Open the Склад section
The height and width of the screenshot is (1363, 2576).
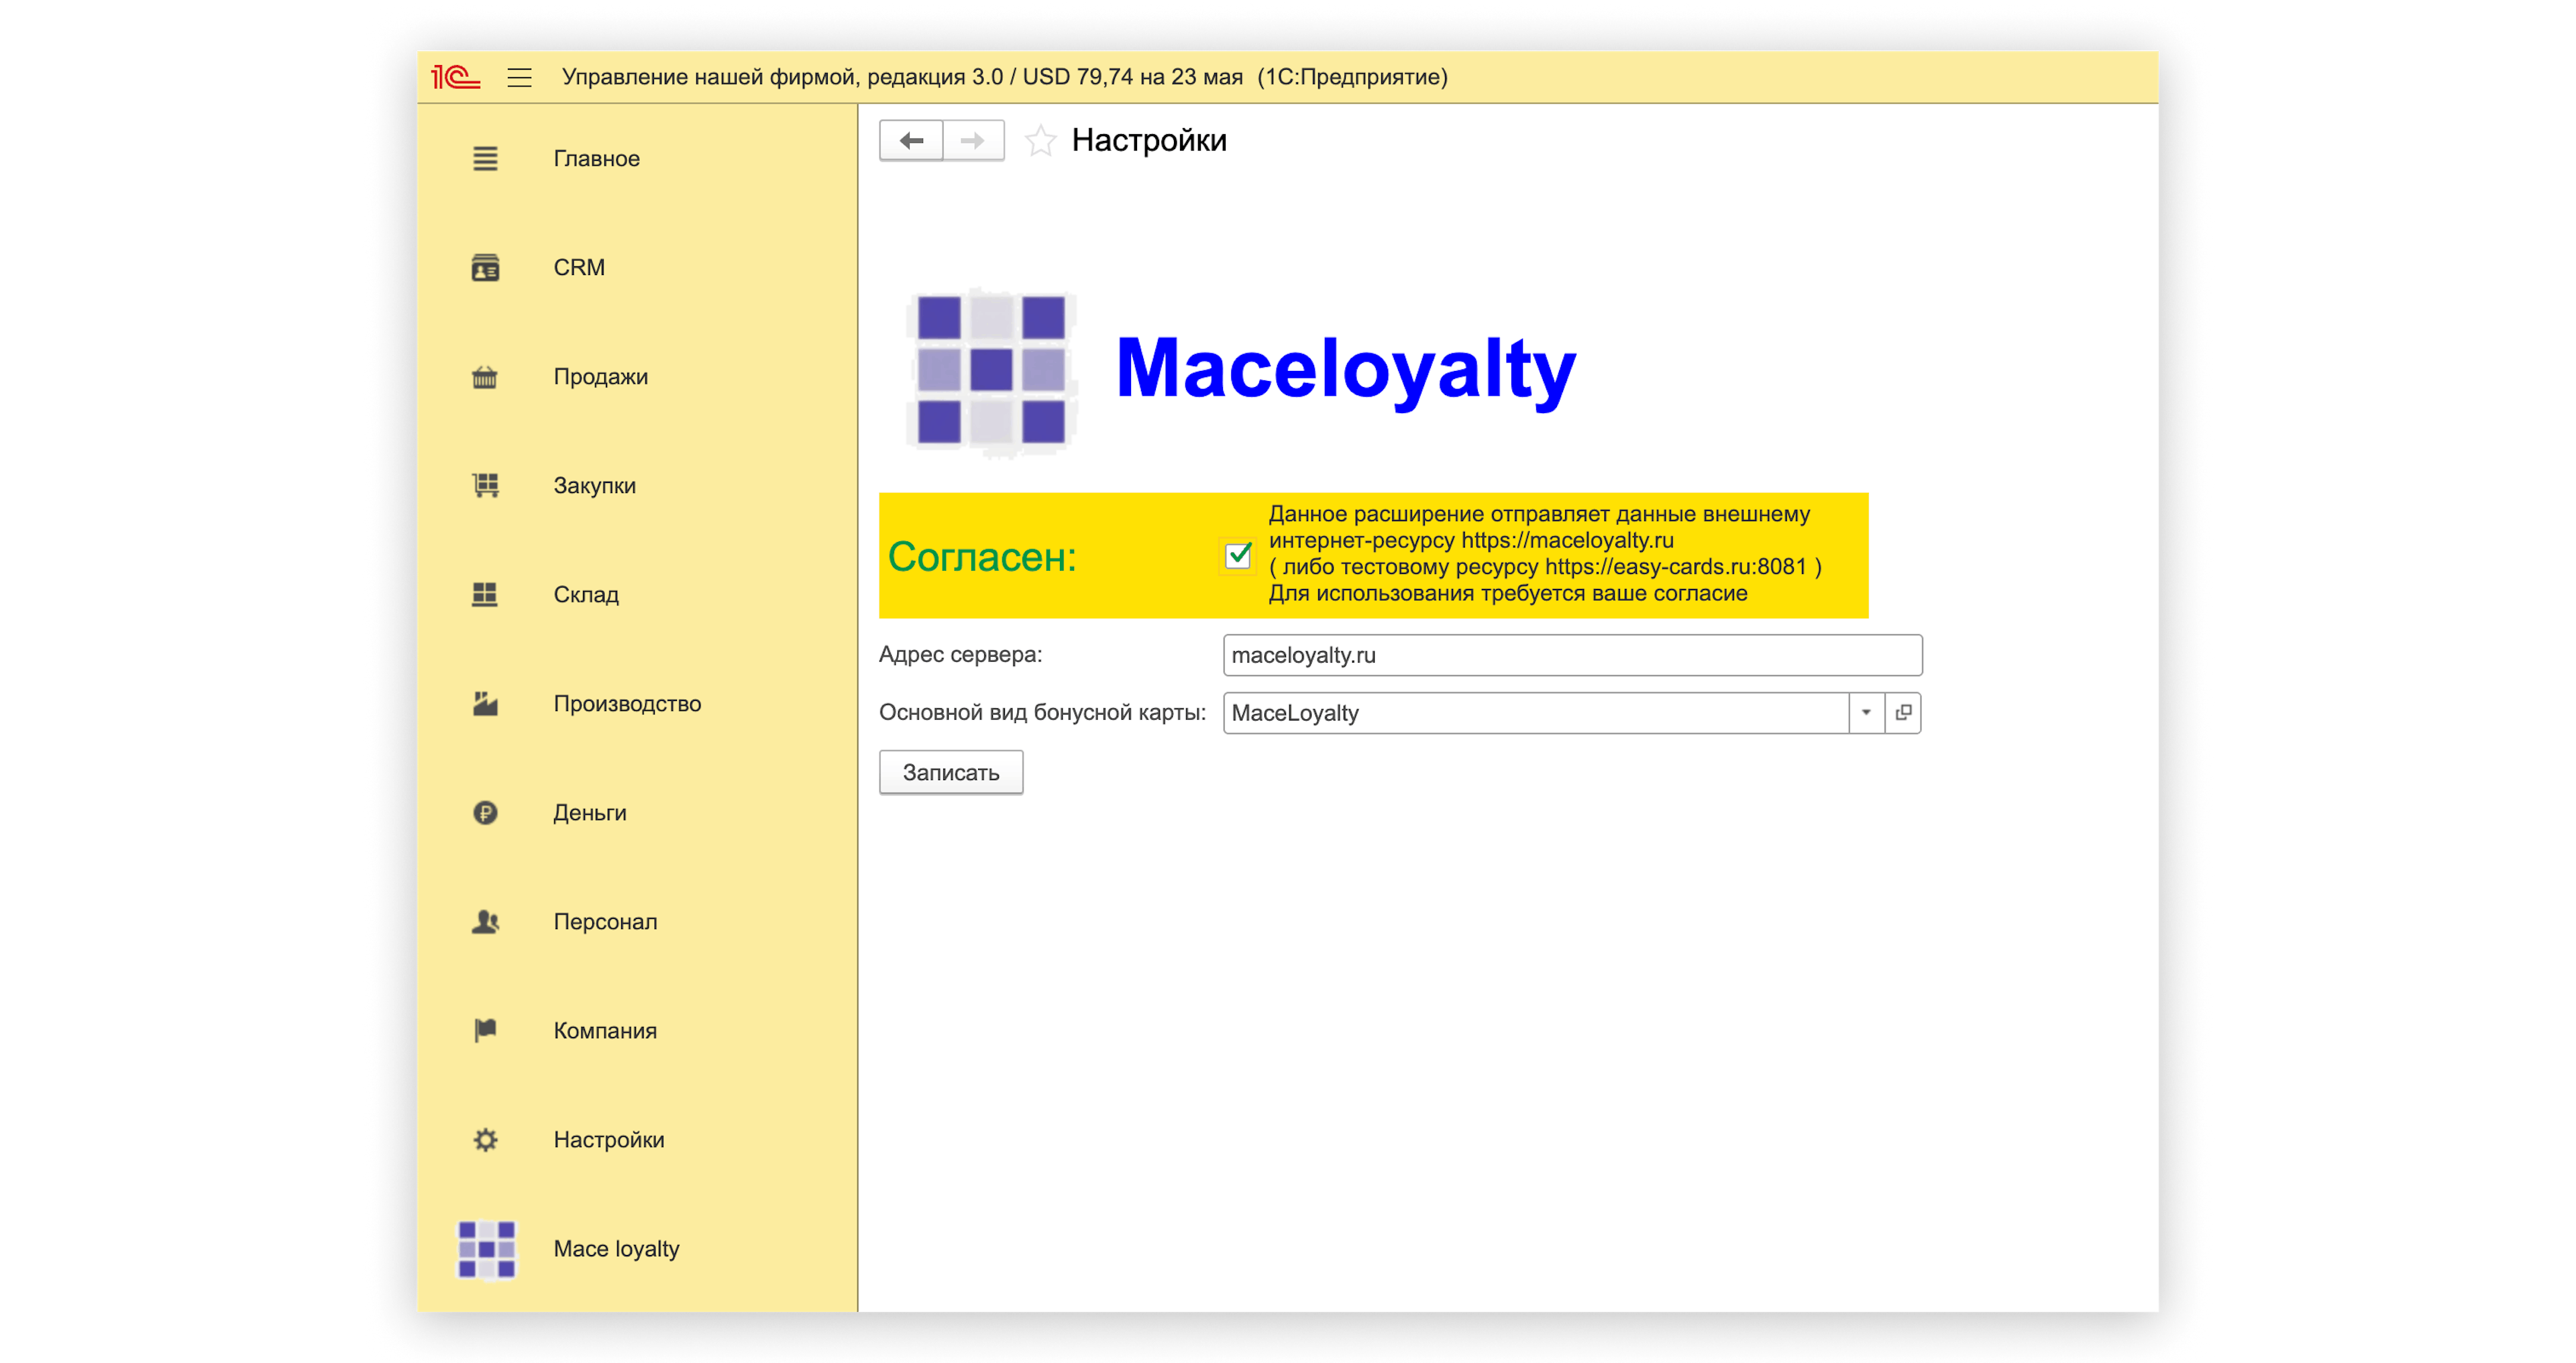586,595
